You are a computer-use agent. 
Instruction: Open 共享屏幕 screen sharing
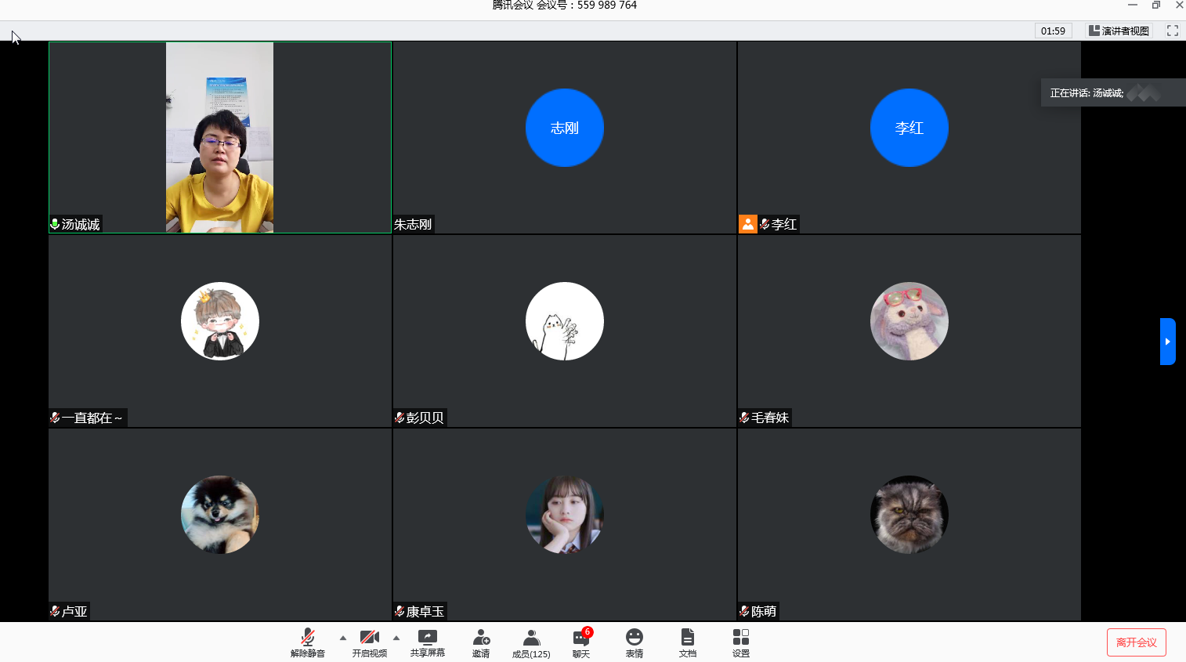point(428,642)
